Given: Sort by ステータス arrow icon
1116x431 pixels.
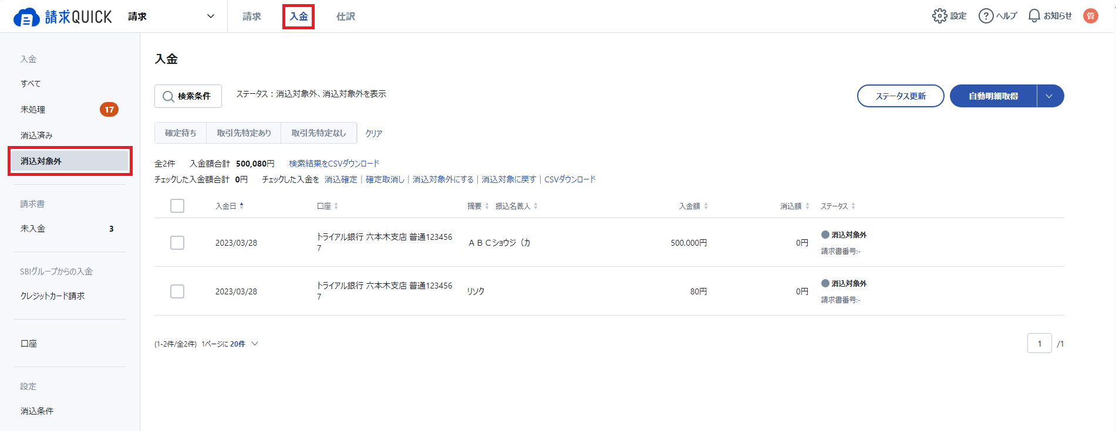Looking at the screenshot, I should 853,206.
